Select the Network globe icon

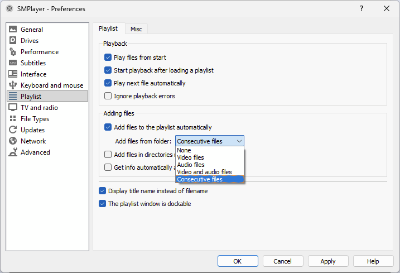(13, 141)
